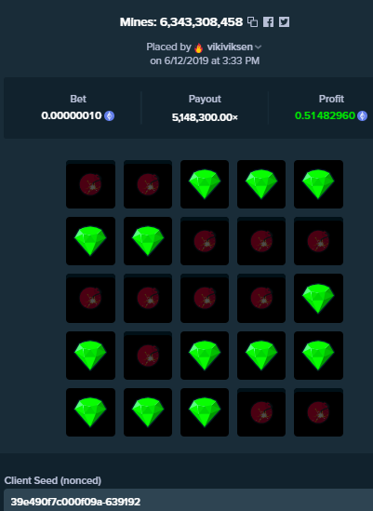Select the top-left mine tile
The height and width of the screenshot is (511, 373).
coord(90,184)
